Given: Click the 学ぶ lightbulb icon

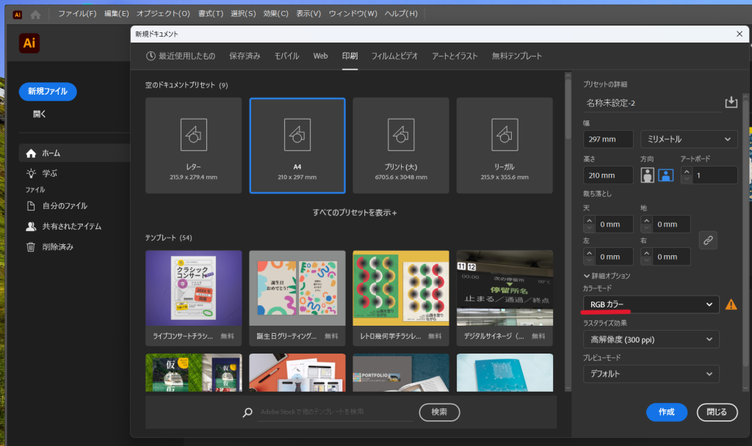Looking at the screenshot, I should tap(31, 174).
